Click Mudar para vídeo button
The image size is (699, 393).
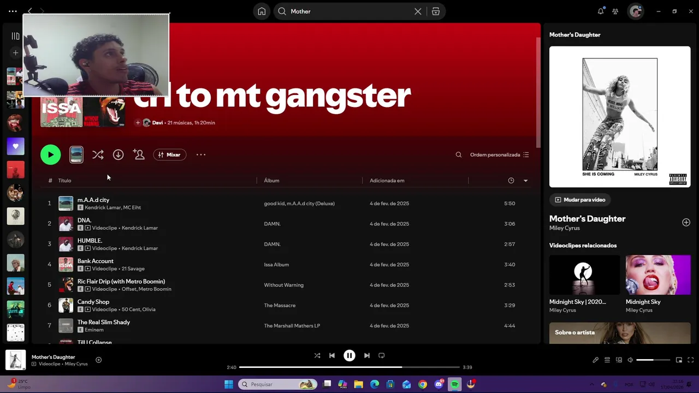580,200
